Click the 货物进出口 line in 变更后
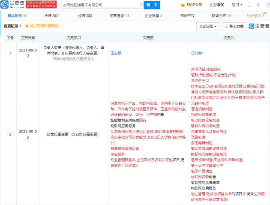The image size is (270, 205). pos(200,81)
